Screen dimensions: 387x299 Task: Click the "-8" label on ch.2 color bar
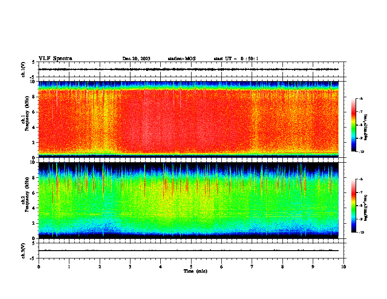click(x=361, y=206)
